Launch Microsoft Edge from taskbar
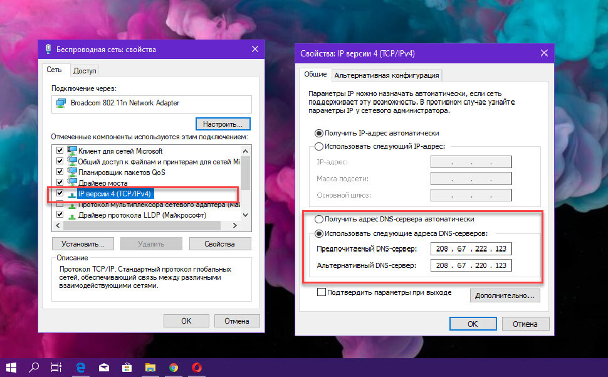Image resolution: width=608 pixels, height=377 pixels. point(80,368)
